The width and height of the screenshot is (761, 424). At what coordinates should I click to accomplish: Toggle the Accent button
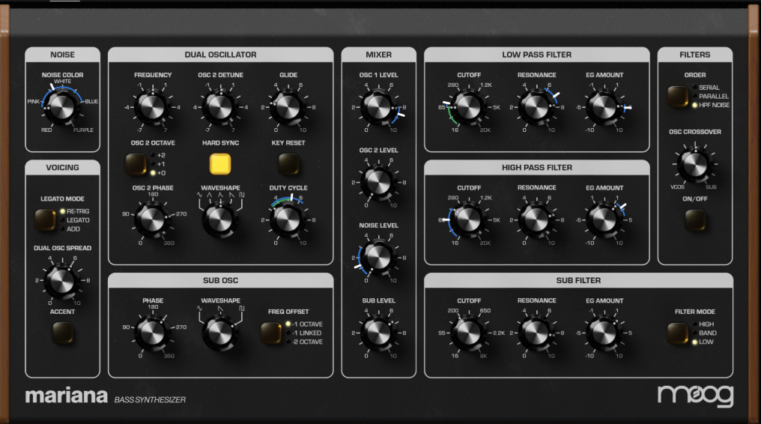click(62, 333)
